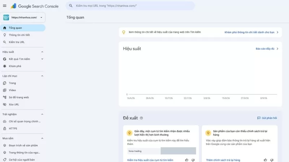Collapse the Lập chỉ mục section

(x=42, y=76)
